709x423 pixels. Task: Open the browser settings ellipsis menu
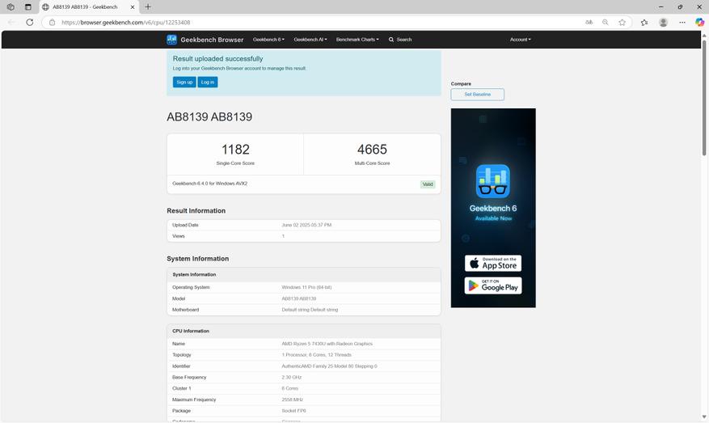click(x=682, y=22)
